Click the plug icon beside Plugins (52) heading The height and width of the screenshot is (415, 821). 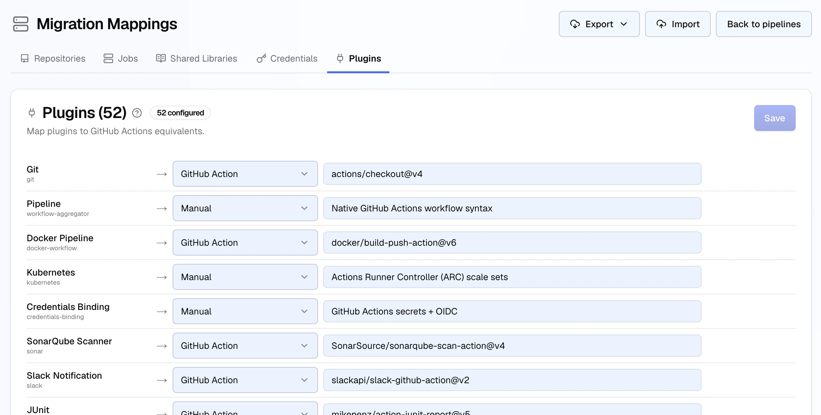click(32, 113)
